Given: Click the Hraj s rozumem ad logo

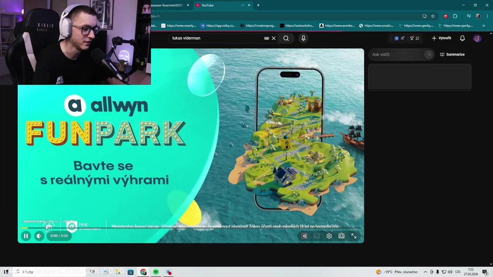Looking at the screenshot, I should 84,226.
